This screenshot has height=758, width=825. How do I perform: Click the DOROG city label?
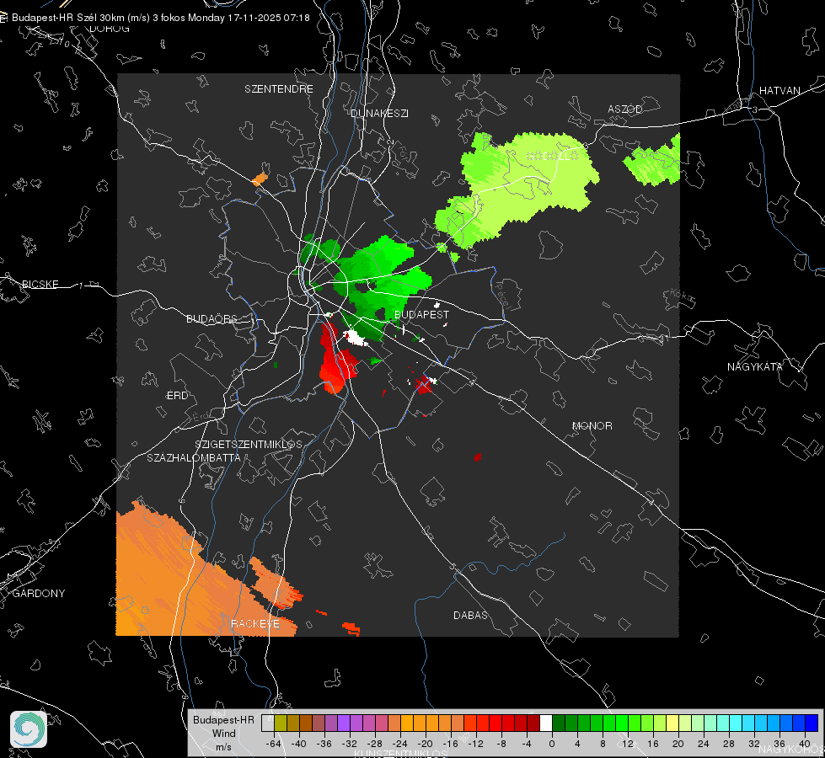click(x=110, y=29)
